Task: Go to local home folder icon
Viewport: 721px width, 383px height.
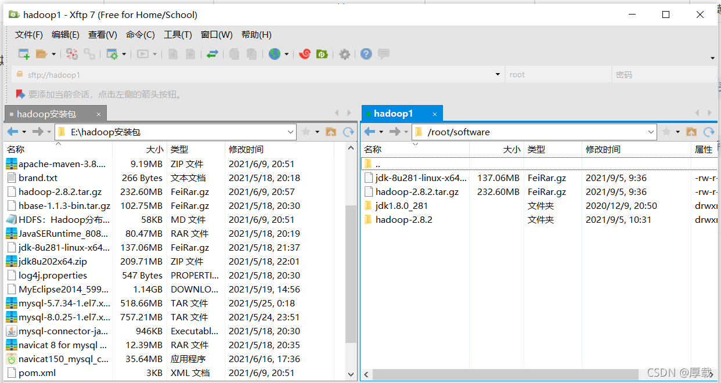Action: (331, 132)
